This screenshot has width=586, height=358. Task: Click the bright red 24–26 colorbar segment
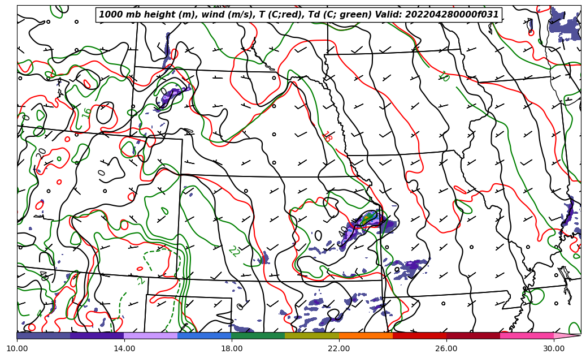click(x=420, y=335)
